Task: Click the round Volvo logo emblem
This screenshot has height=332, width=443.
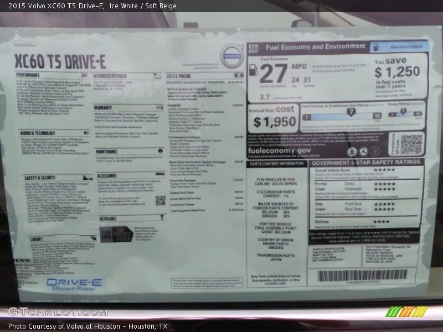Action: 231,56
